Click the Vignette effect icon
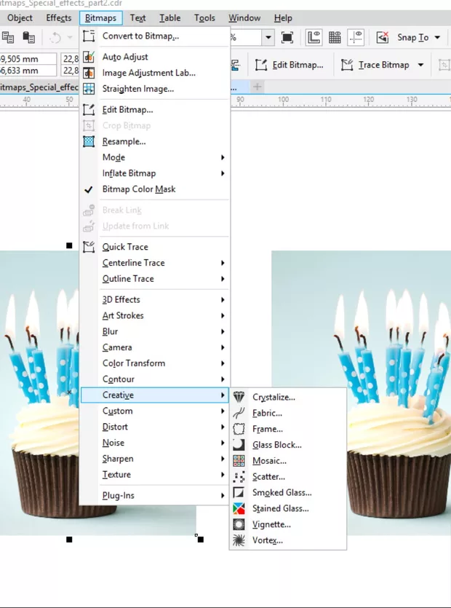This screenshot has width=451, height=608. [239, 524]
